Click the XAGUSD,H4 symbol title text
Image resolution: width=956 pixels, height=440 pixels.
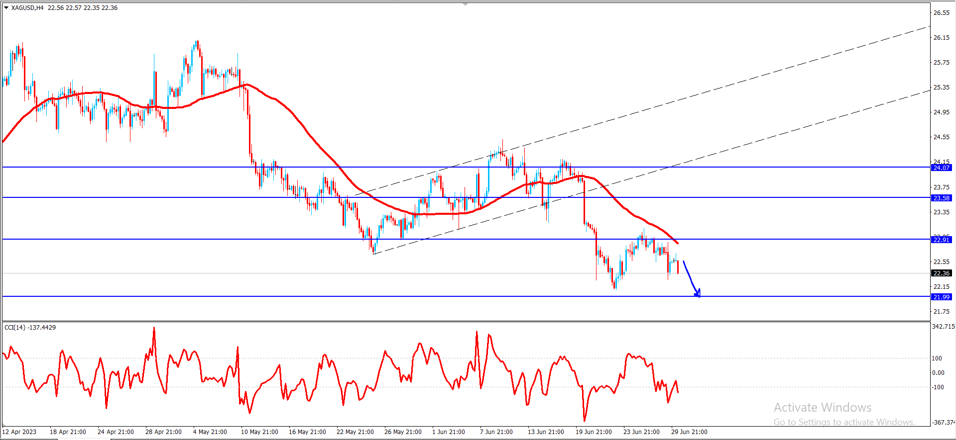27,7
